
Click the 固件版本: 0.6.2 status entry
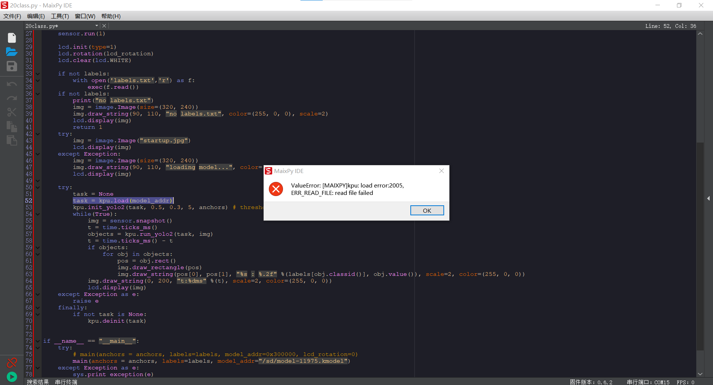(591, 382)
